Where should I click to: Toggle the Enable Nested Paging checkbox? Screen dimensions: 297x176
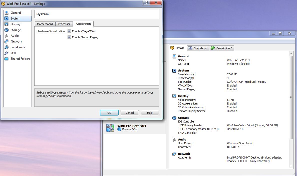(69, 37)
